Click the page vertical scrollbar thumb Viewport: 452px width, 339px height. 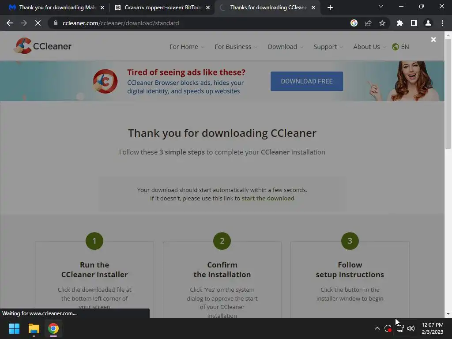[x=448, y=94]
